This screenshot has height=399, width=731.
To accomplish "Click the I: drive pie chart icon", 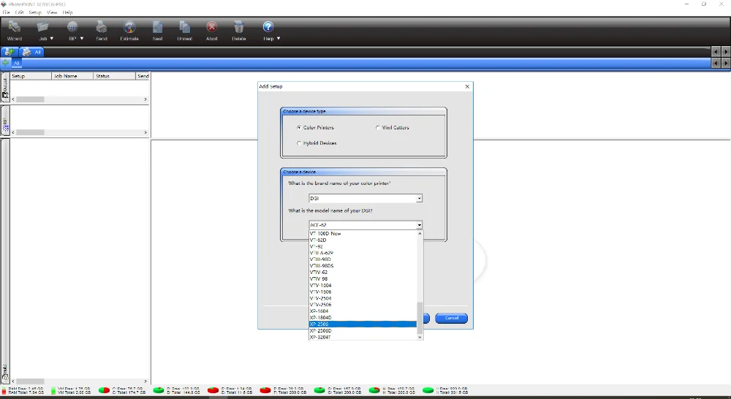I will [x=428, y=390].
